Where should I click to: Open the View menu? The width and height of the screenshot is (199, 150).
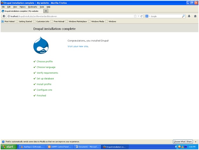[15, 7]
